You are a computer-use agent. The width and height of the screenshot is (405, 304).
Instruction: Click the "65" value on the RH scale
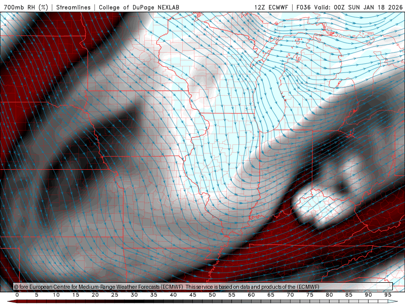[x=271, y=295]
